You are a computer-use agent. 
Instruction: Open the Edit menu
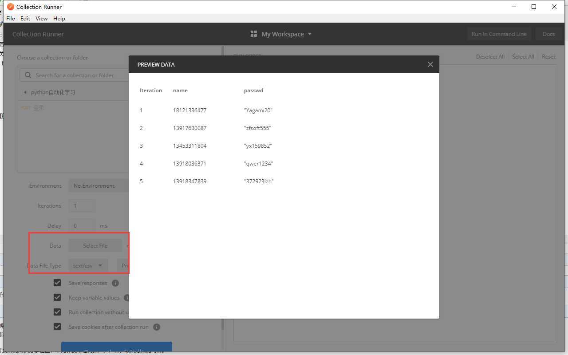25,19
